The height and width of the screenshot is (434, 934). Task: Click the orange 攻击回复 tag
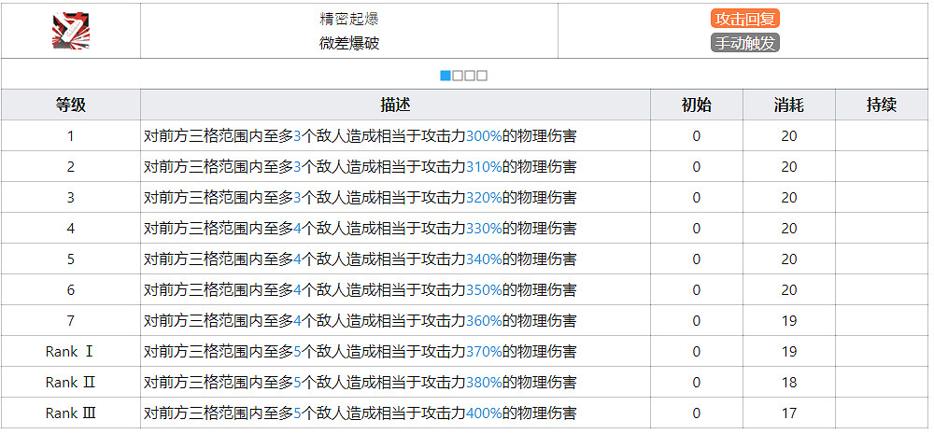(x=745, y=19)
